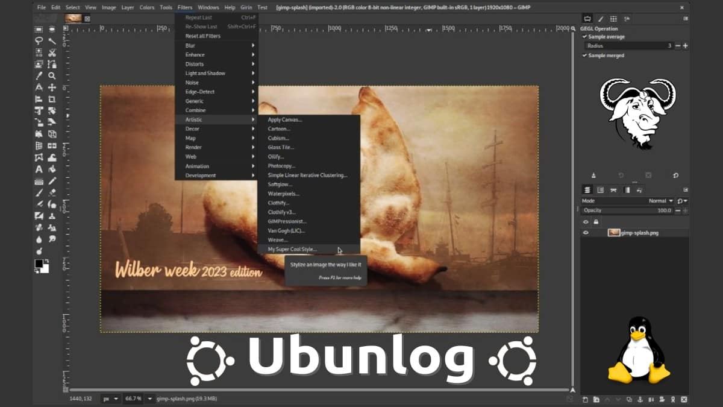The height and width of the screenshot is (407, 723).
Task: Open the Help menu
Action: tap(230, 7)
